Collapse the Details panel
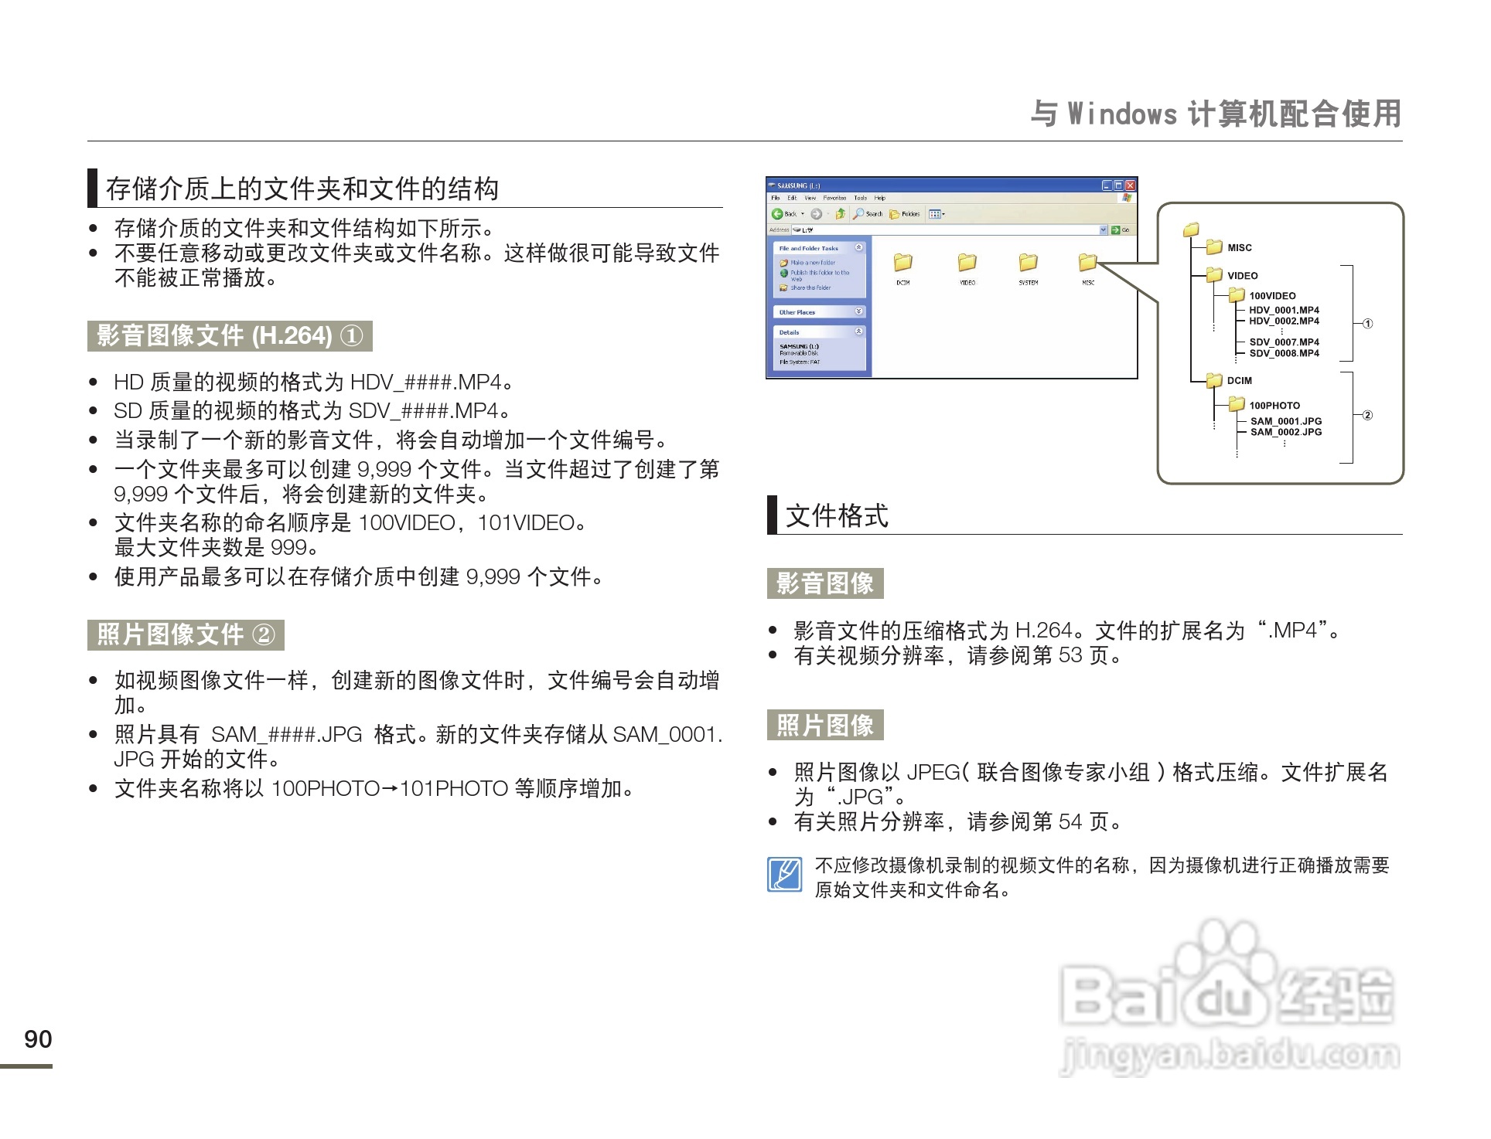This screenshot has width=1491, height=1139. coord(858,331)
